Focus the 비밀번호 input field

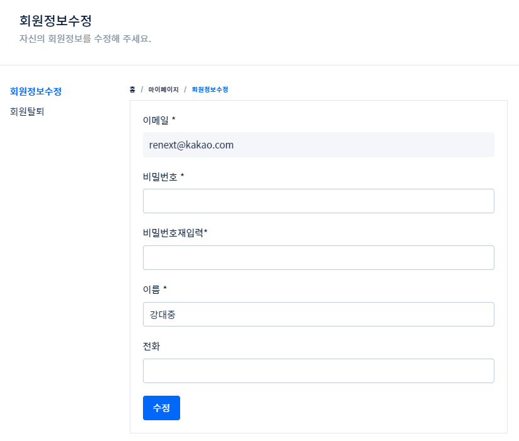(x=319, y=201)
